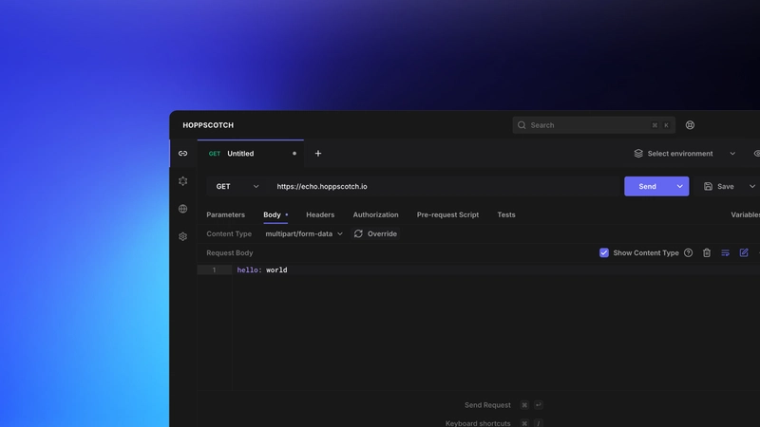Close Untitled tab via its dot
This screenshot has width=760, height=427.
click(294, 154)
